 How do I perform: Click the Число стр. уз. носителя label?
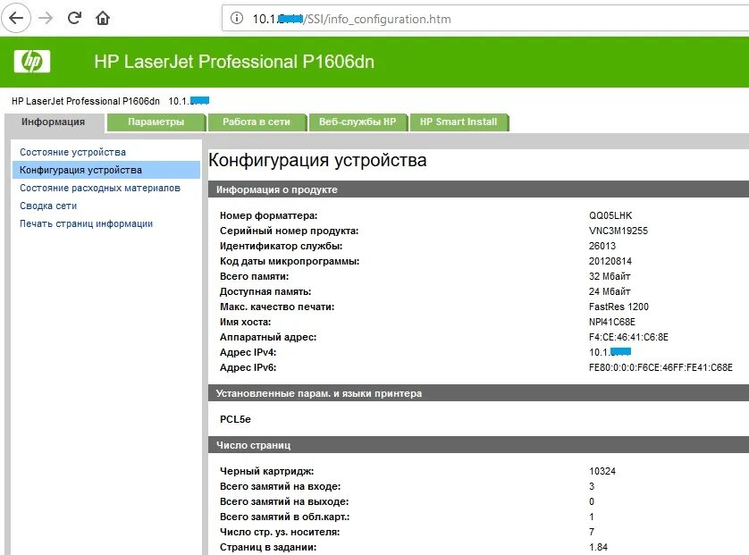click(x=280, y=532)
